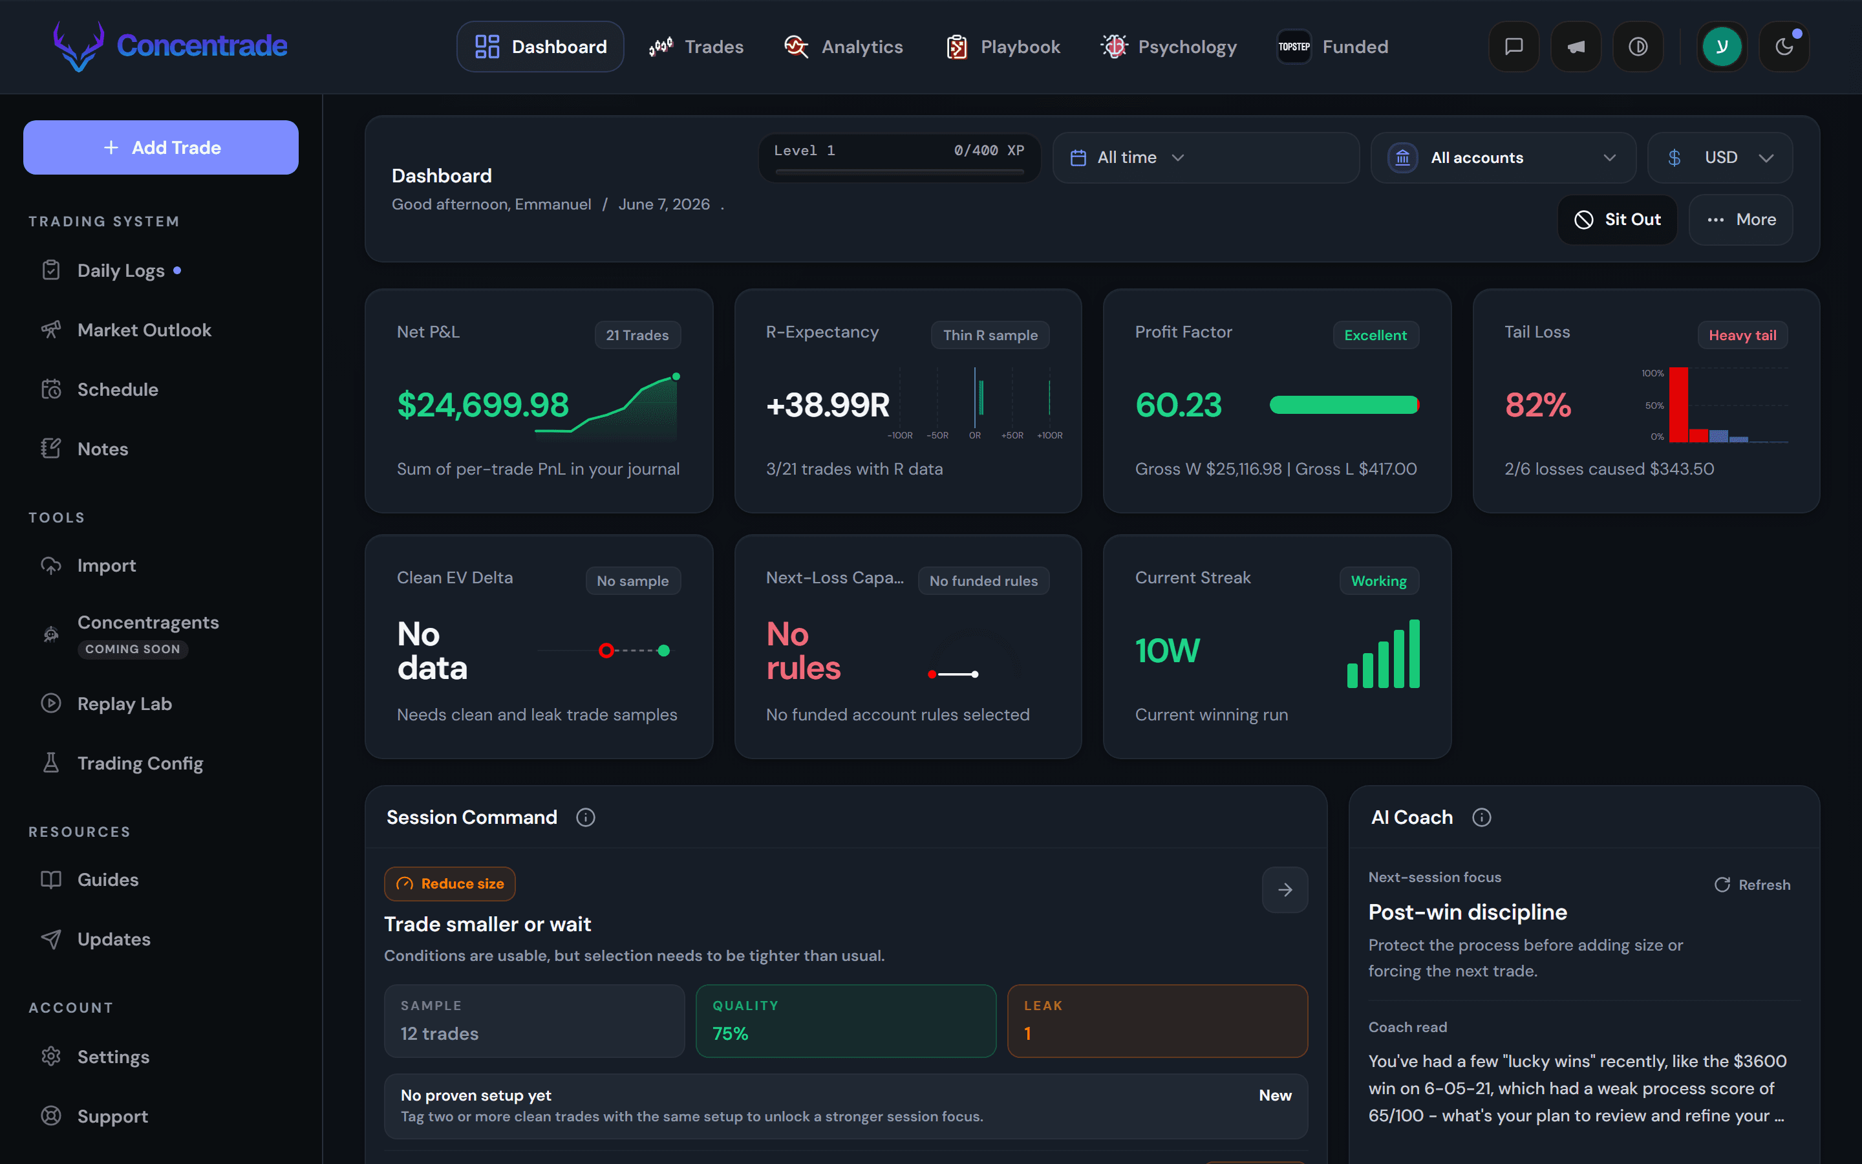Open the Analytics tab
This screenshot has height=1164, width=1862.
pos(843,47)
